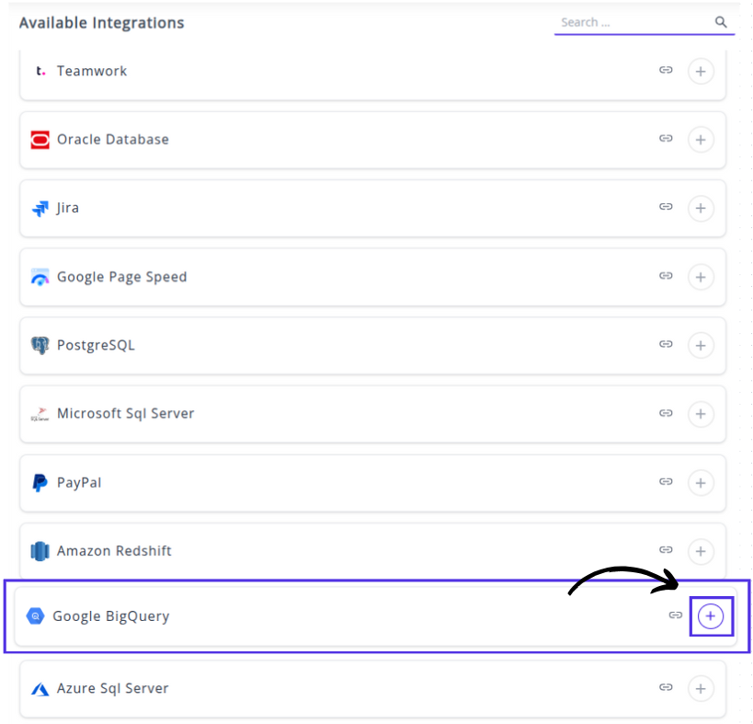Add the Jira integration using plus button
This screenshot has height=724, width=753.
point(701,208)
